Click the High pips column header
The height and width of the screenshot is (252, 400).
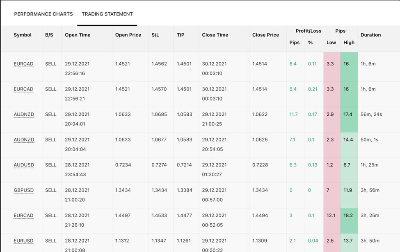pos(349,43)
